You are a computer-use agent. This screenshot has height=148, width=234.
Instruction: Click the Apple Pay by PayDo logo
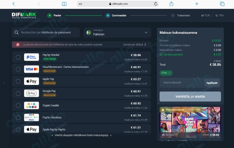(32, 129)
